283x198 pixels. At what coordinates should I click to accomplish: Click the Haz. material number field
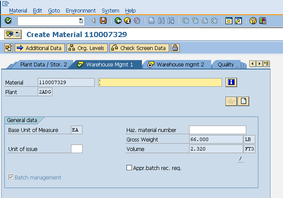[218, 130]
